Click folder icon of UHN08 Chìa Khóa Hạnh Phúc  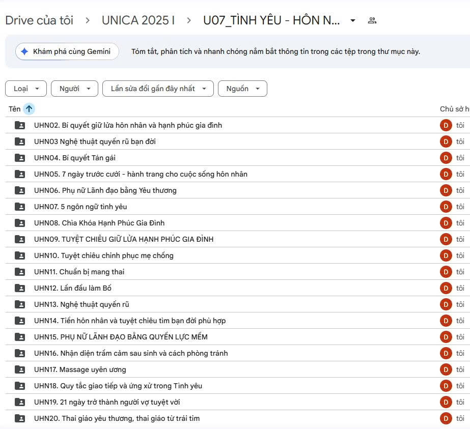(x=20, y=223)
